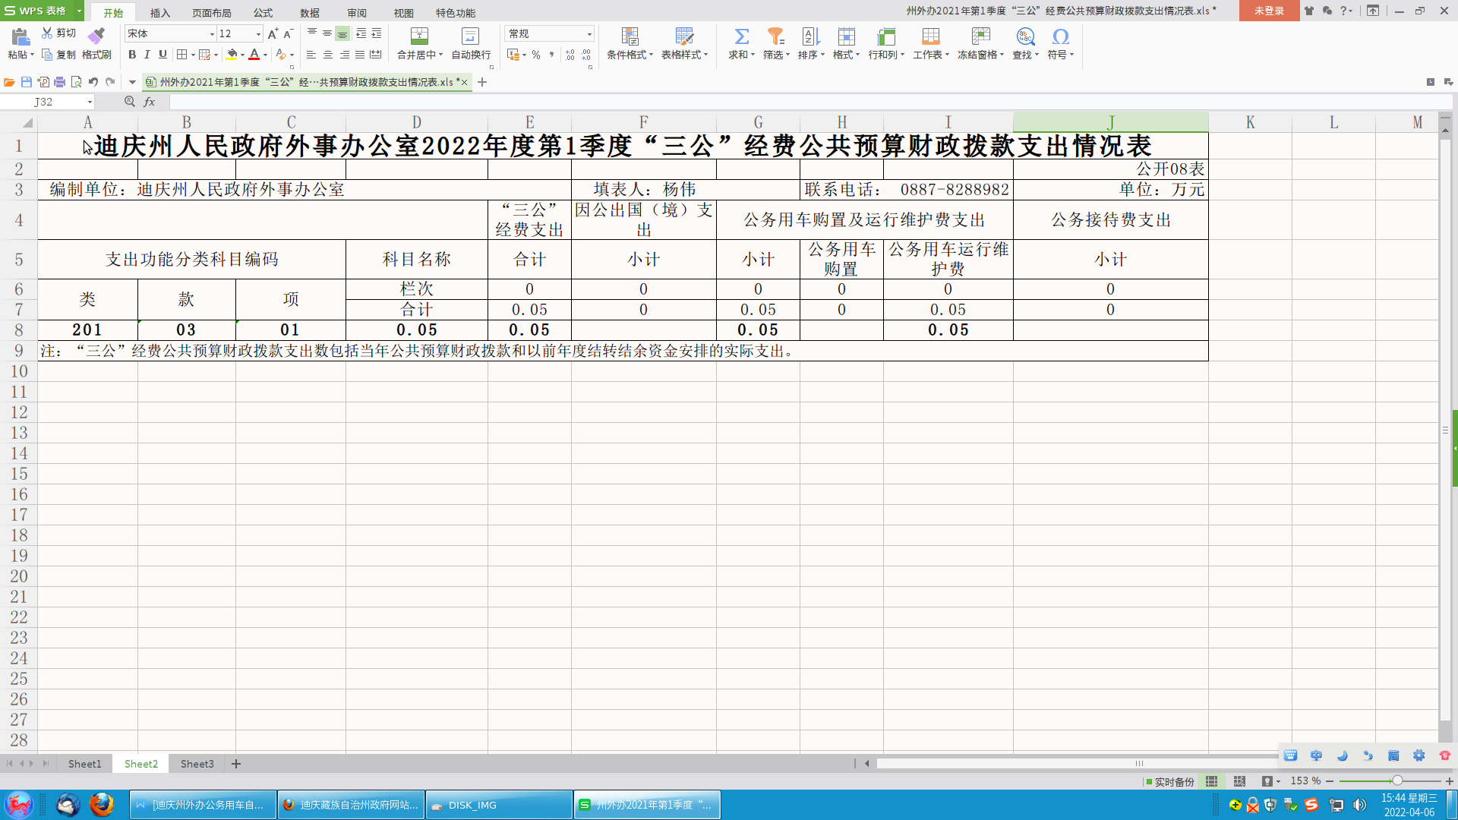Click the Symbol (符号) omega icon
The width and height of the screenshot is (1458, 820).
coord(1060,36)
